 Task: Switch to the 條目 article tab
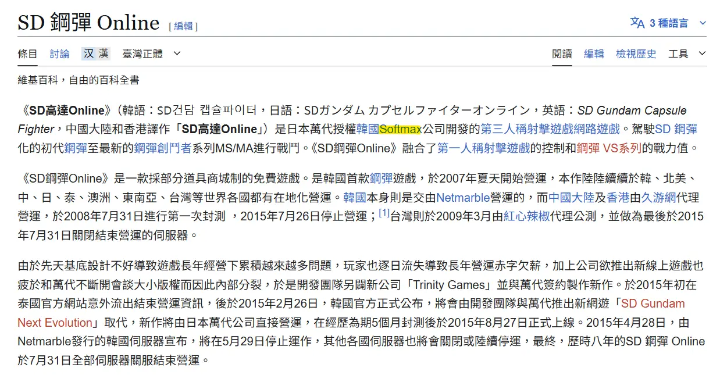(27, 53)
